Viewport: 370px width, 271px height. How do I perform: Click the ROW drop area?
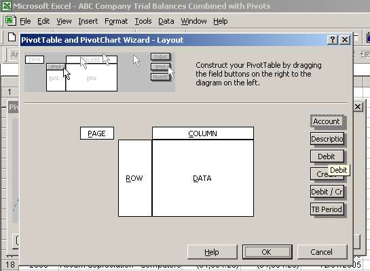click(x=134, y=178)
